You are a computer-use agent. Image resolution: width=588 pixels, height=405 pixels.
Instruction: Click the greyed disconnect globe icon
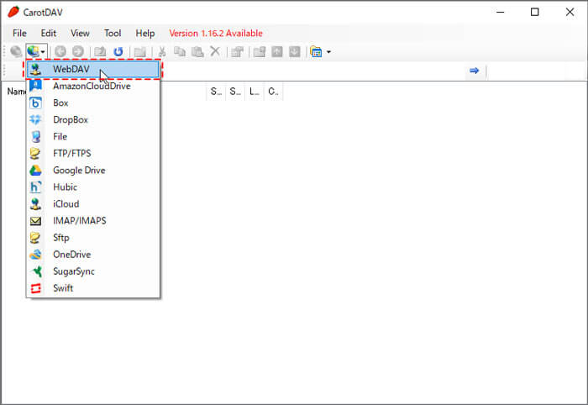tap(16, 51)
